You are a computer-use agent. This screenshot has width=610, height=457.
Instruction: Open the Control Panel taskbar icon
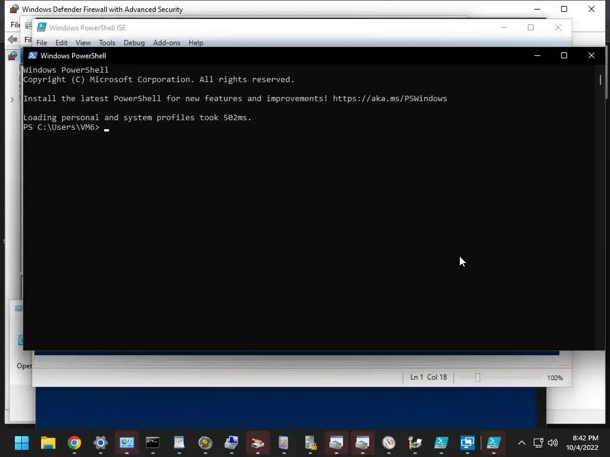tap(126, 443)
